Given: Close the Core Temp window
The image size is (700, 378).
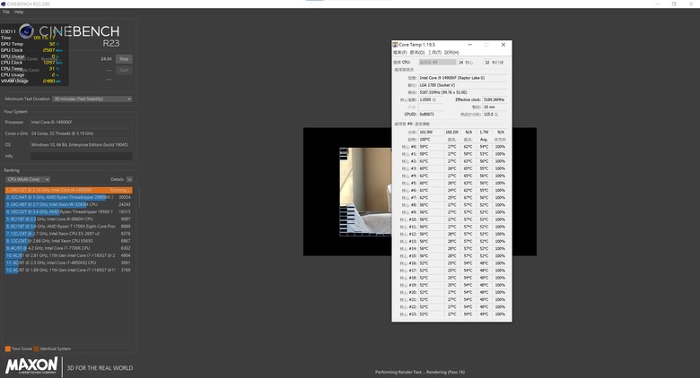Looking at the screenshot, I should [503, 45].
